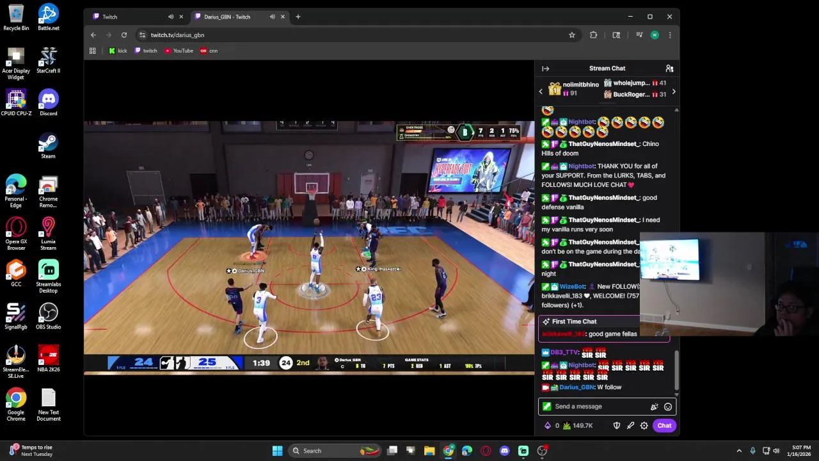
Task: Open ThatGuyNenosMindset_ username on Chino Hills message
Action: point(603,144)
